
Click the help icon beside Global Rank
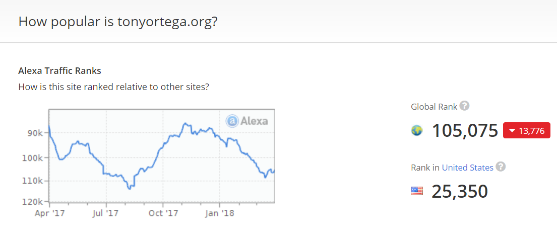click(465, 106)
